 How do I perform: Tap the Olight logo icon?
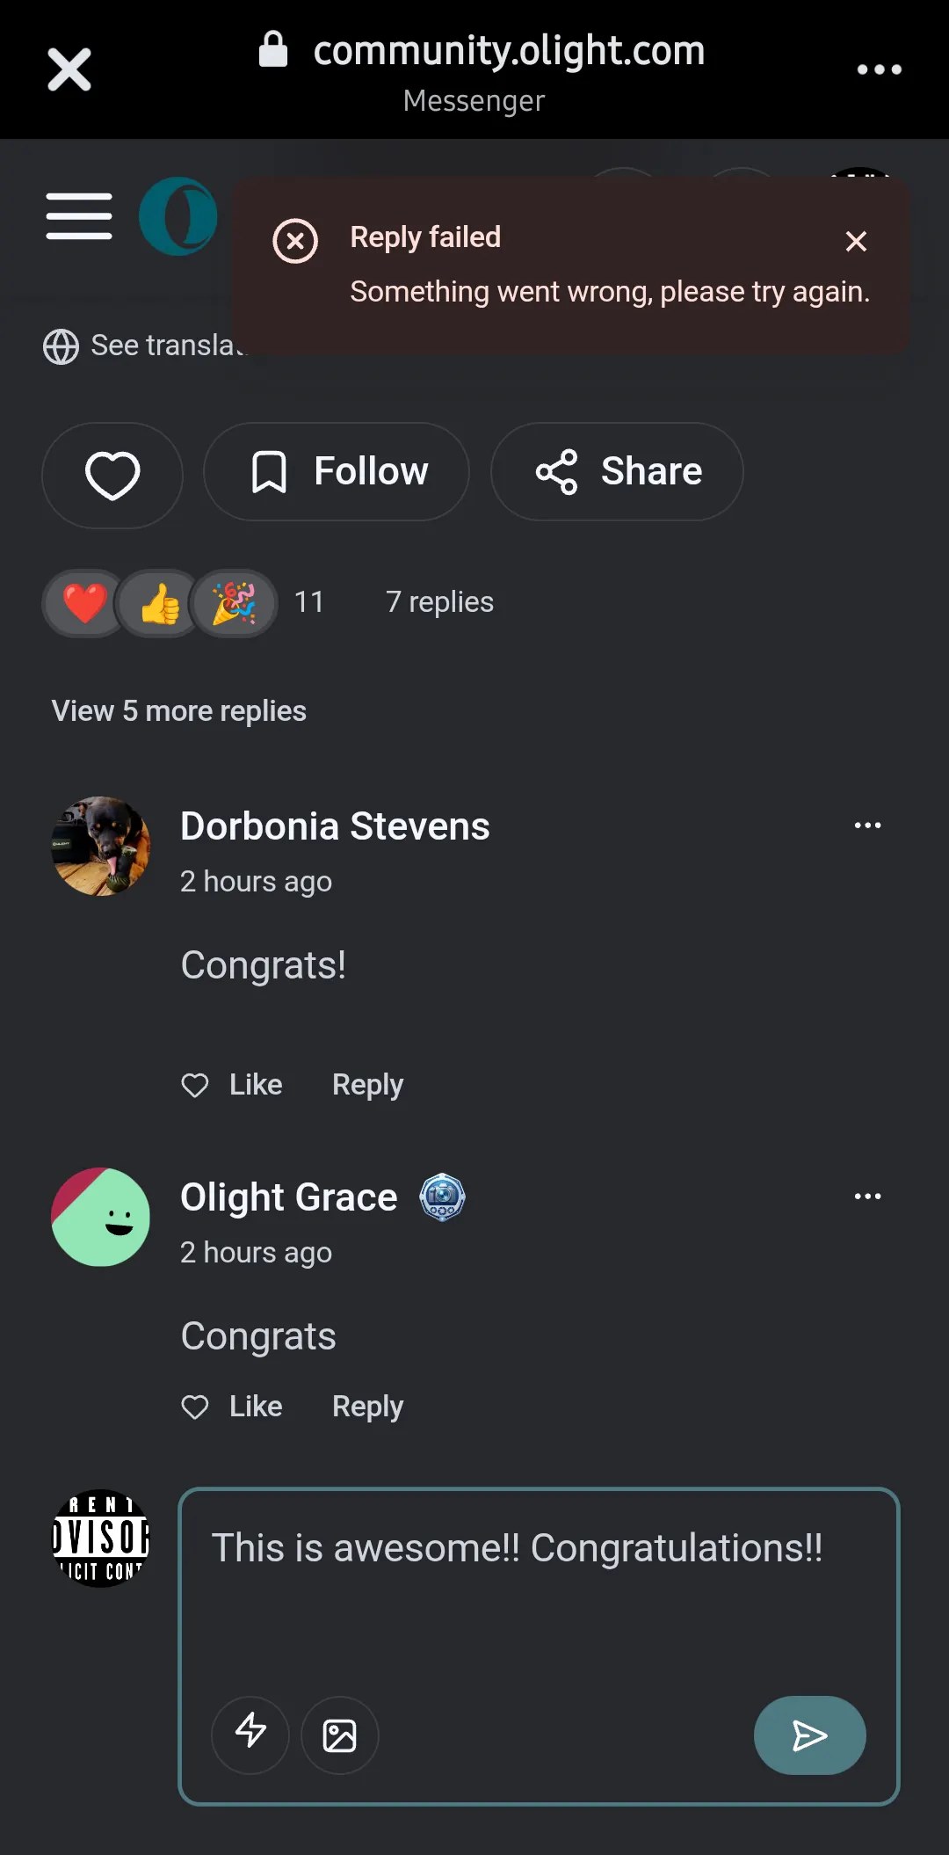tap(178, 216)
